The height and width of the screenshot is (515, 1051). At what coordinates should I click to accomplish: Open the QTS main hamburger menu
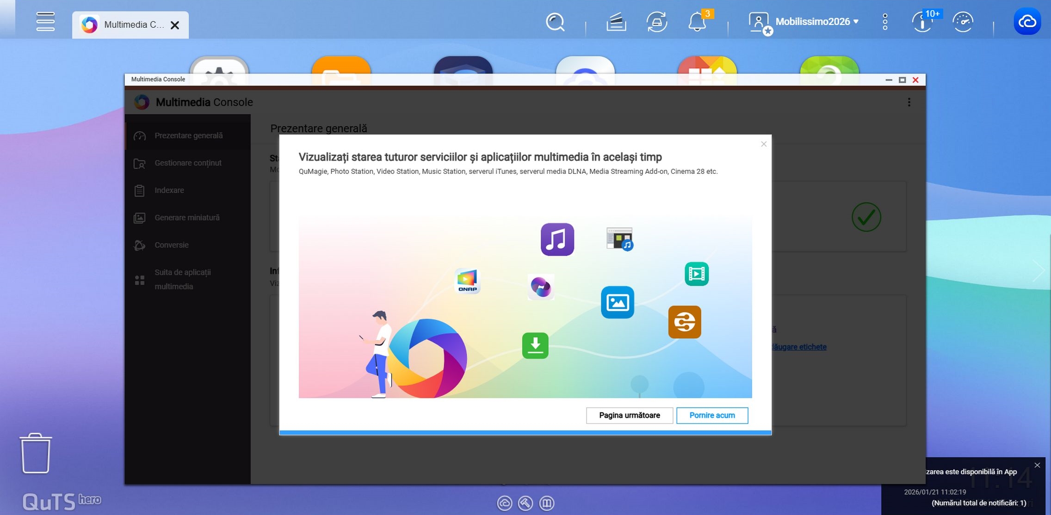point(45,22)
